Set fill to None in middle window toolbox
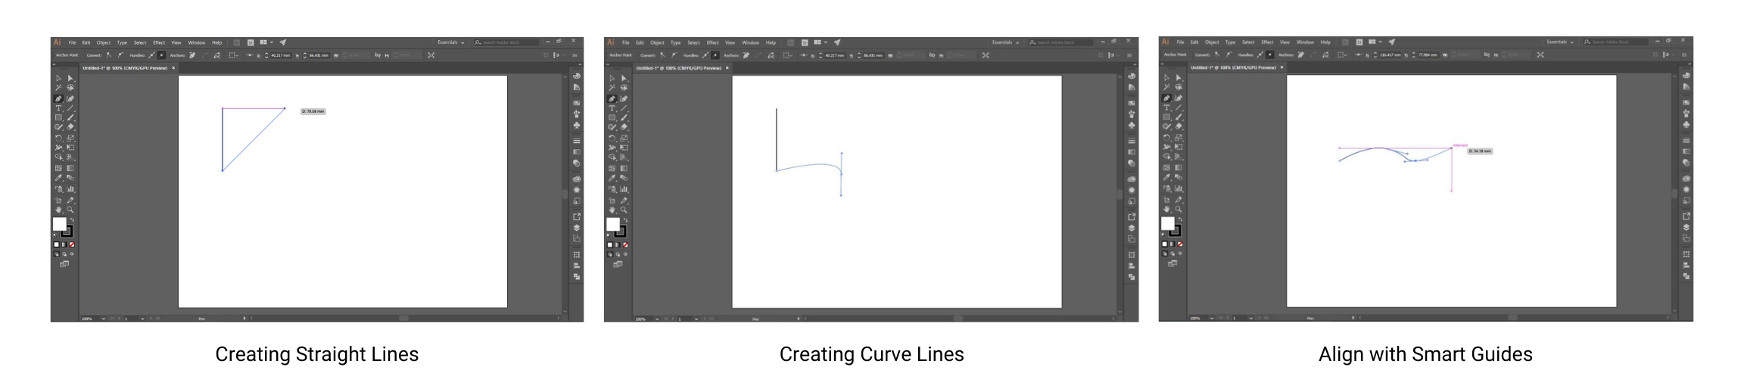This screenshot has width=1744, height=392. [625, 244]
